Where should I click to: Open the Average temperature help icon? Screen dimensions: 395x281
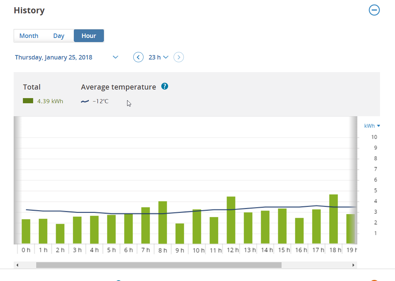click(x=164, y=86)
